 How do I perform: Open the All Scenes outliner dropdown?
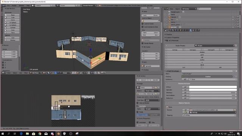point(189,9)
